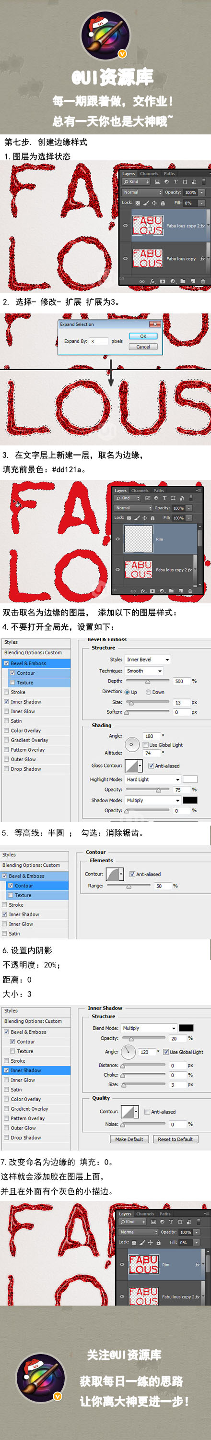Click lock transparent pixels icon in panel listing Fabu lous copy
Screen dimensions: 211x1440
point(138,204)
